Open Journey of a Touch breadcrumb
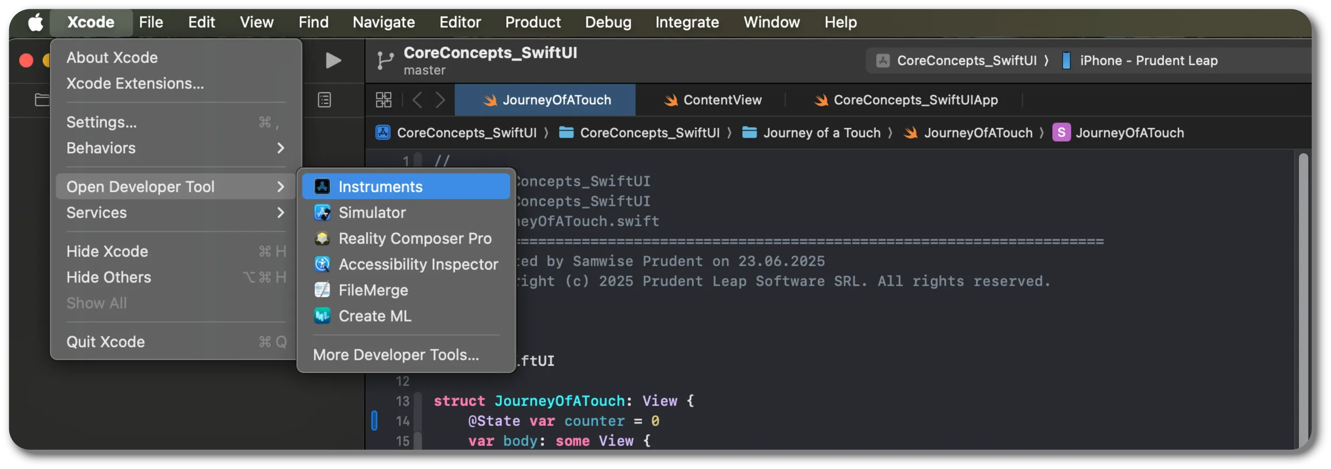 pyautogui.click(x=821, y=133)
